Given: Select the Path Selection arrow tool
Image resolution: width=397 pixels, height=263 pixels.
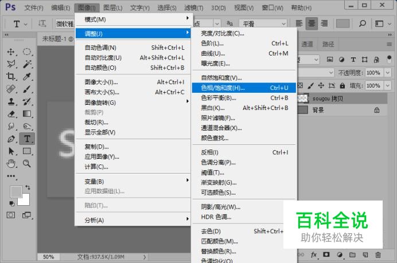Looking at the screenshot, I should 11,151.
